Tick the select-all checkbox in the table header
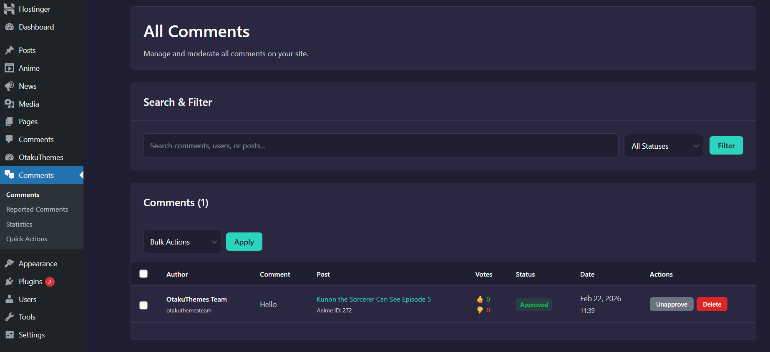 pos(143,274)
